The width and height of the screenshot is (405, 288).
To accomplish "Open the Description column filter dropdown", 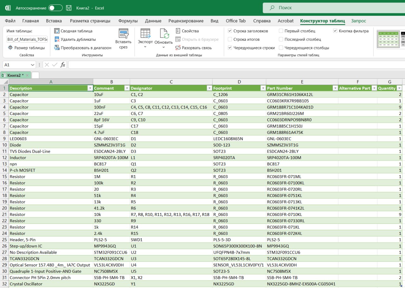I will [90, 88].
